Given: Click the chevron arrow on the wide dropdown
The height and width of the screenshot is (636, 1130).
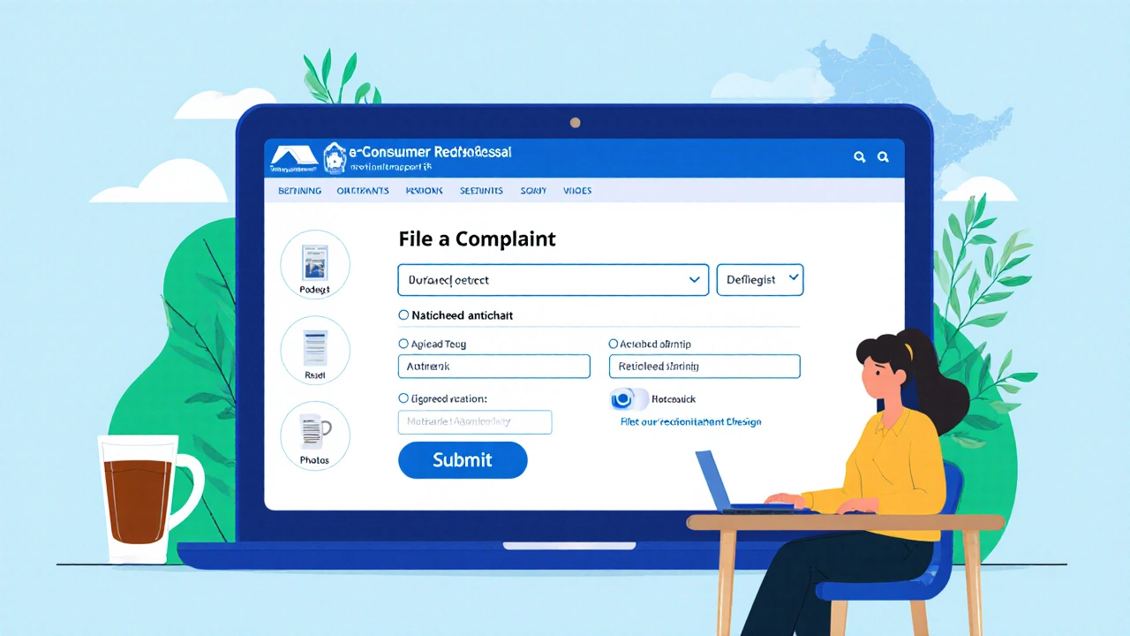Looking at the screenshot, I should (694, 279).
